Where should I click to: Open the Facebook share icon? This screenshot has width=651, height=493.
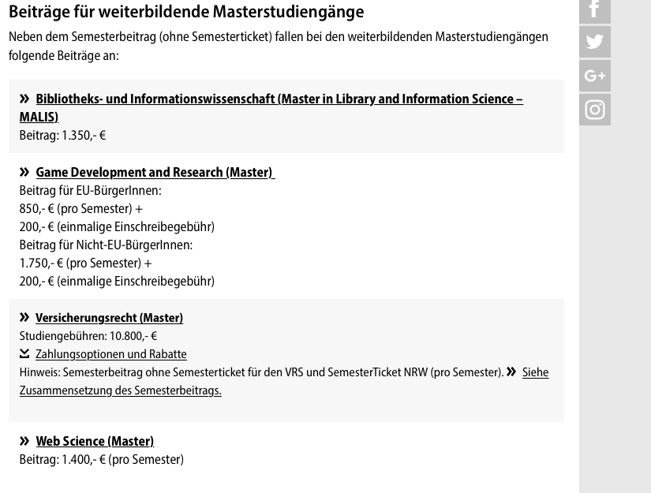(x=594, y=11)
